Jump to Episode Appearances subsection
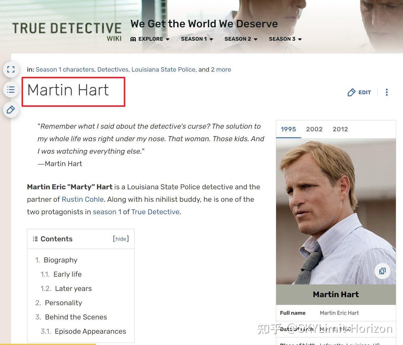403x345 pixels. coord(90,331)
